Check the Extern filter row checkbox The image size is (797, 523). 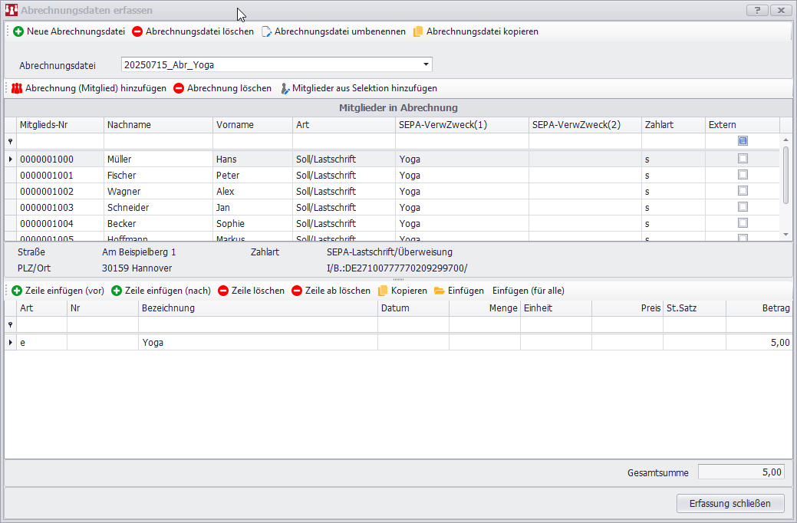pos(743,141)
